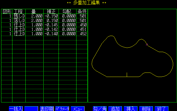This screenshot has height=111, width=177.
Task: Open the メニュー menu button
Action: [78, 109]
